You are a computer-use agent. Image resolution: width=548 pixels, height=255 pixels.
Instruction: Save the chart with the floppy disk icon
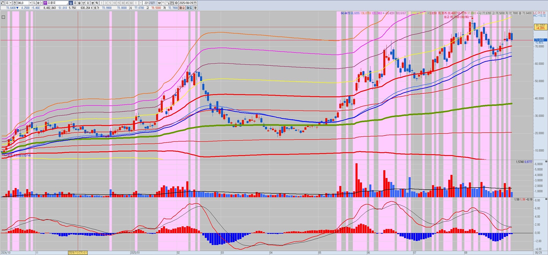(x=172, y=3)
